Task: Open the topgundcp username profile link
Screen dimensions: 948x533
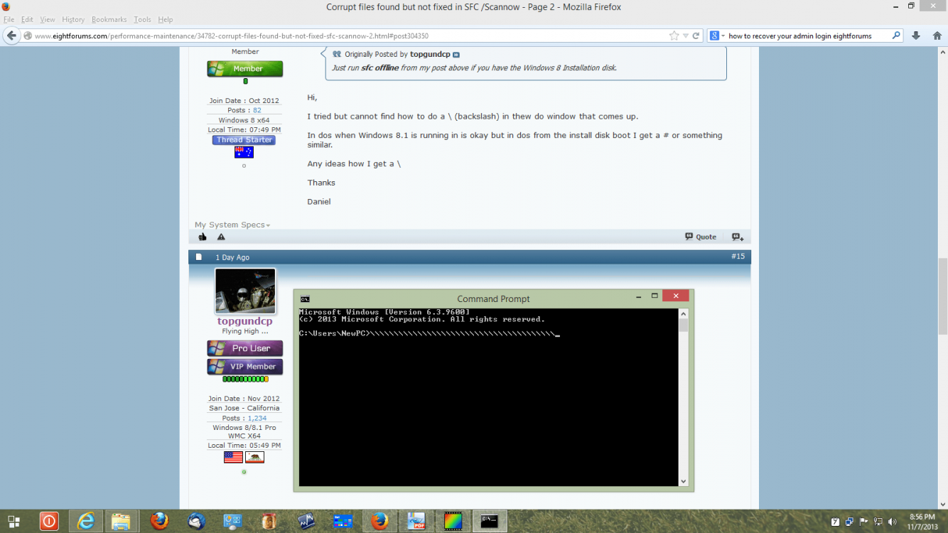Action: (244, 321)
